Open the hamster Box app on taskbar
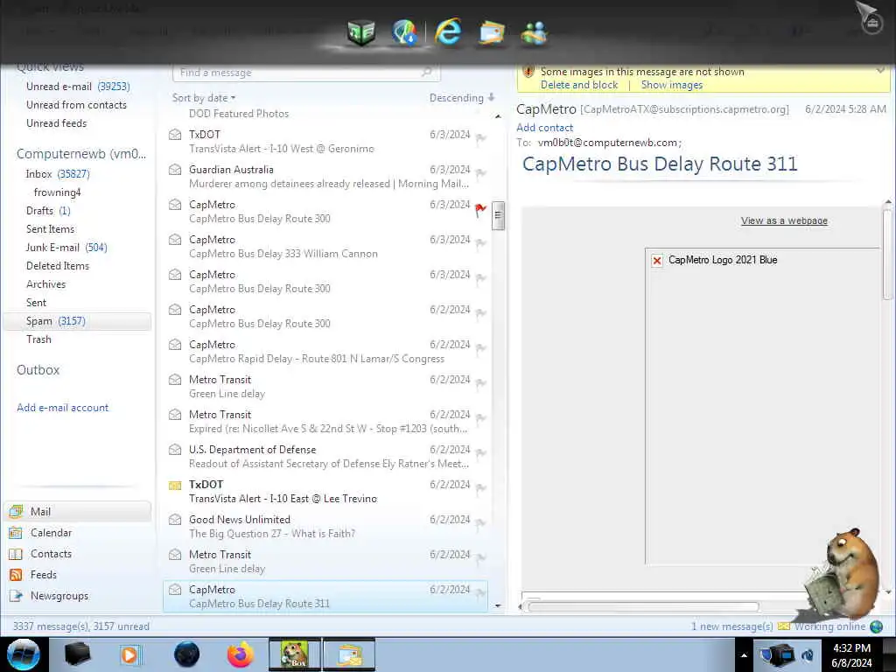896x672 pixels. (x=294, y=654)
